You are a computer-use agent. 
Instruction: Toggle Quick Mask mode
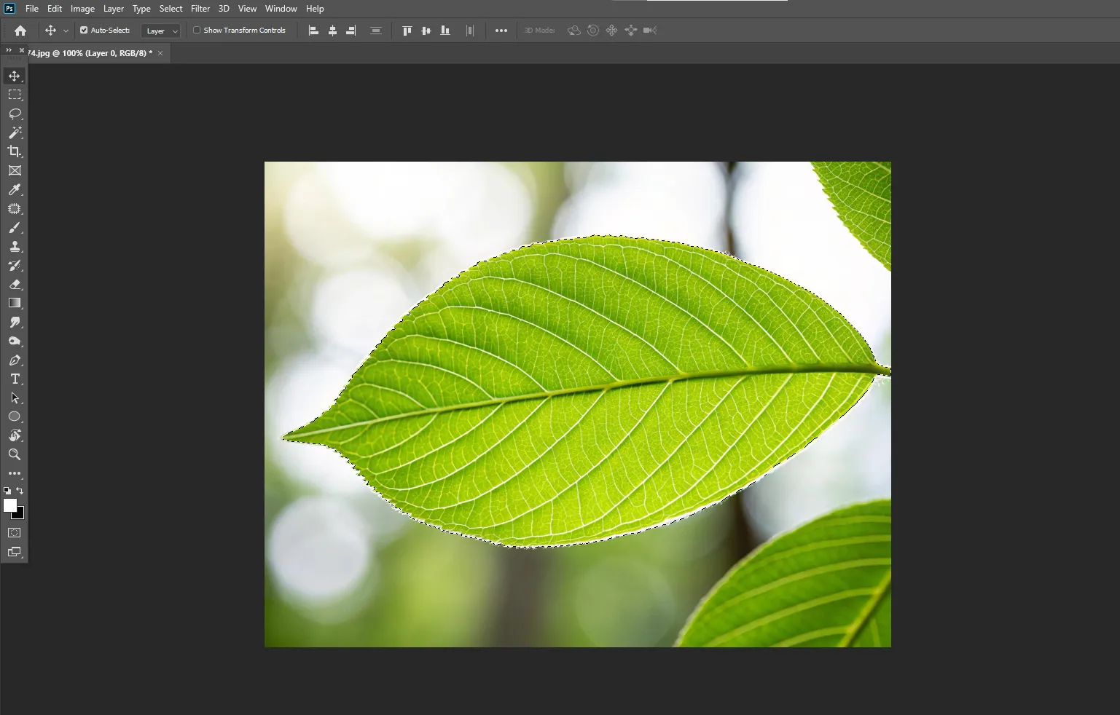coord(15,533)
